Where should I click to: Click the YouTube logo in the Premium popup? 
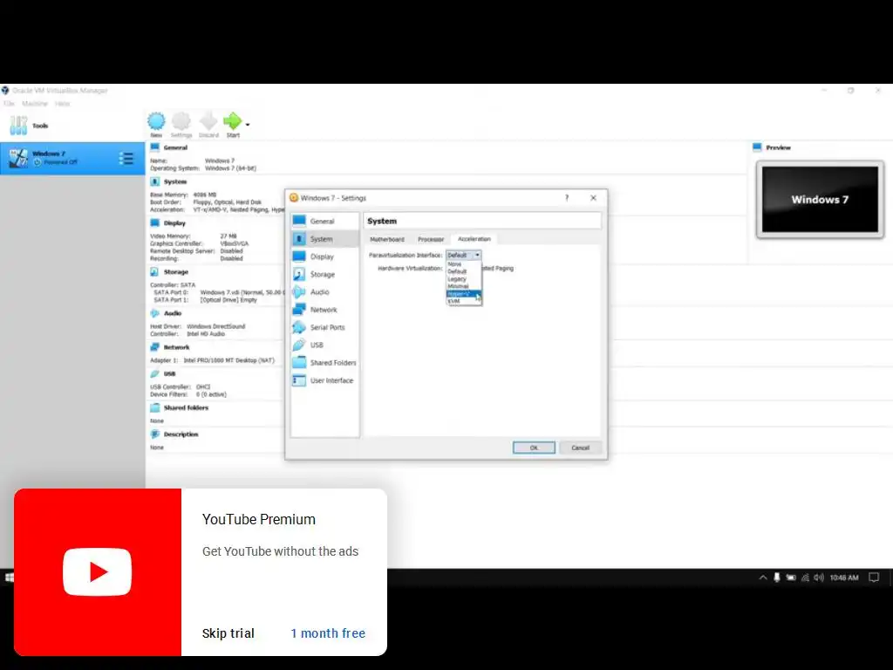[x=98, y=572]
